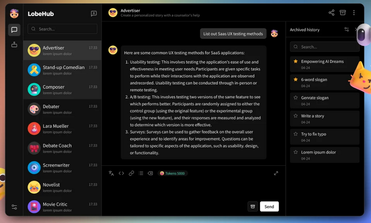
Task: Click the Send button
Action: pos(269,207)
